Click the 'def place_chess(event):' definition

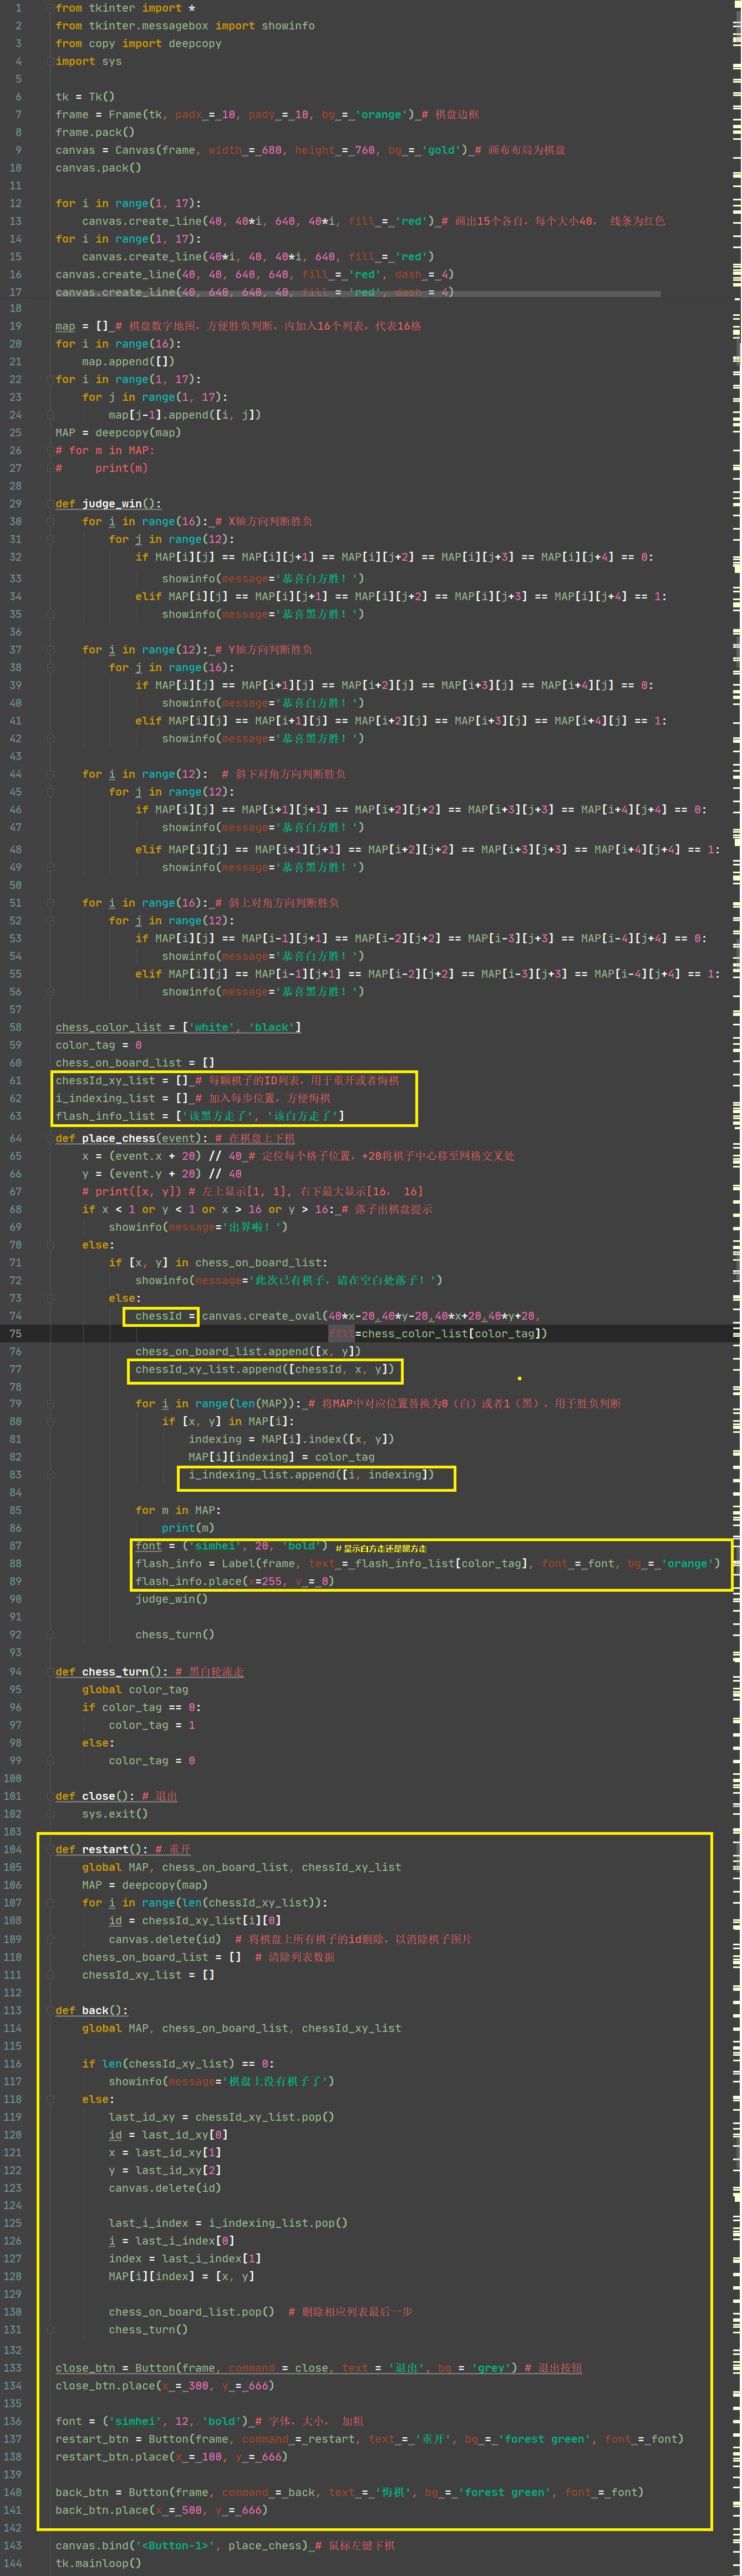click(176, 1138)
